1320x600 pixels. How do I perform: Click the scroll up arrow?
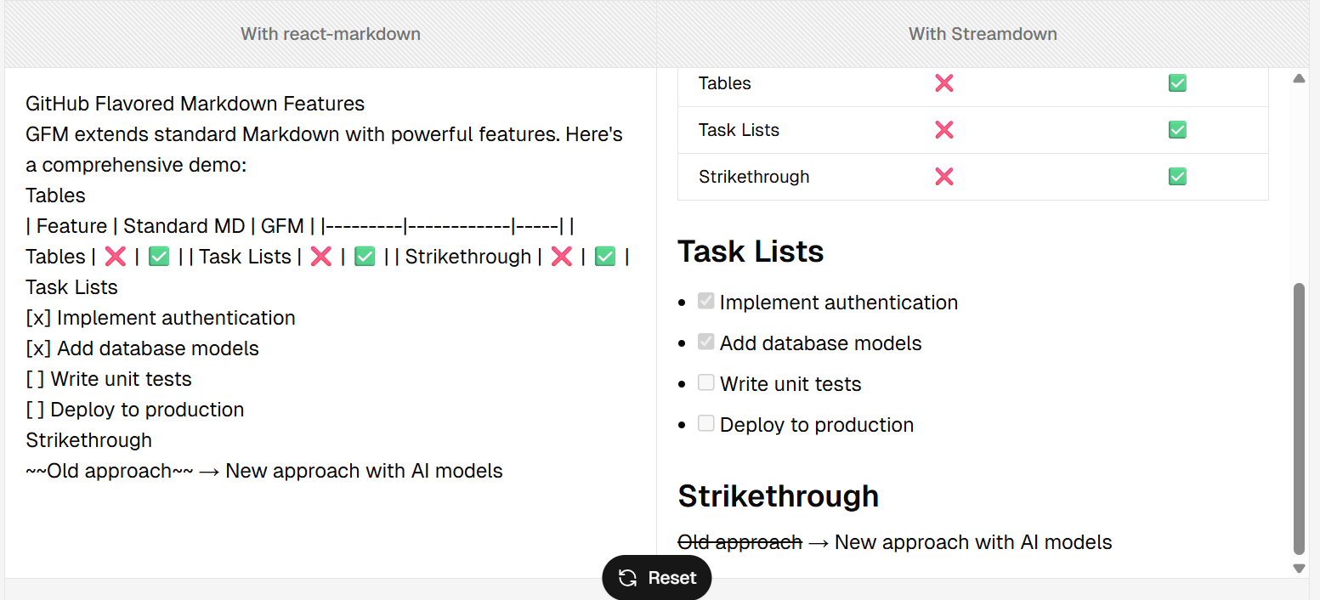1299,79
